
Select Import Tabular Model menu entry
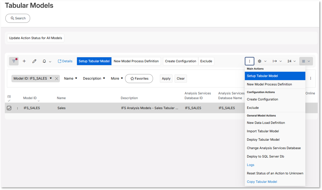tap(262, 131)
